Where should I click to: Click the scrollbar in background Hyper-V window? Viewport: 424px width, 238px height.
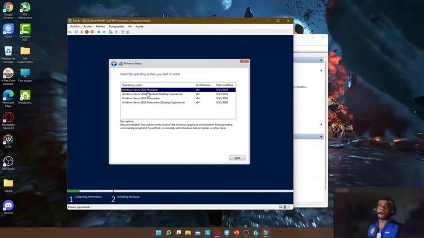pyautogui.click(x=326, y=126)
